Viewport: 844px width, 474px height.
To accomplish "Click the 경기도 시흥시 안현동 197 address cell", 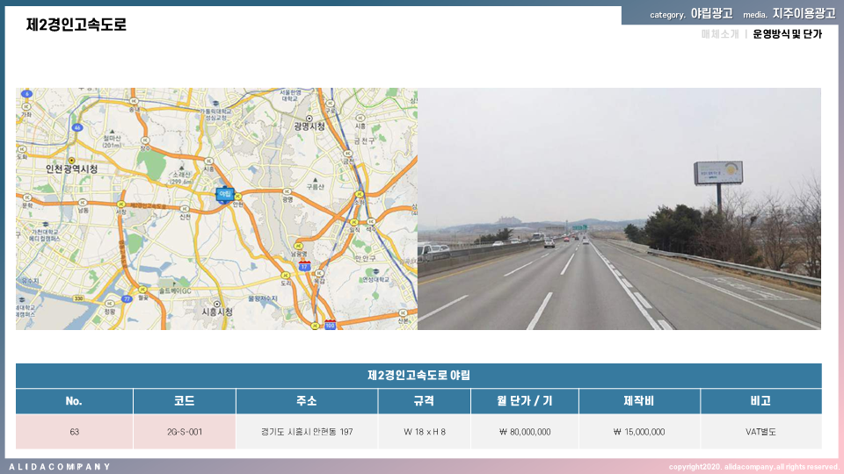I will point(307,432).
